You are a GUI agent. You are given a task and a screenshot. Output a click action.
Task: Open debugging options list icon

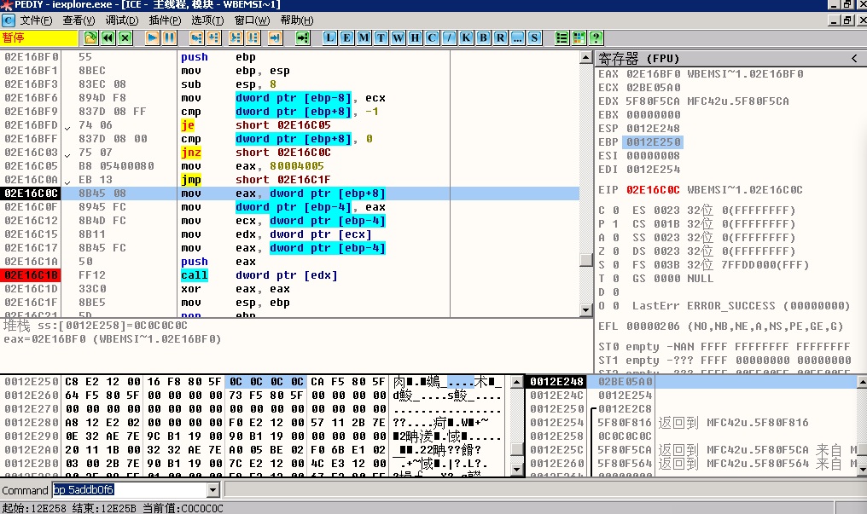coord(562,38)
